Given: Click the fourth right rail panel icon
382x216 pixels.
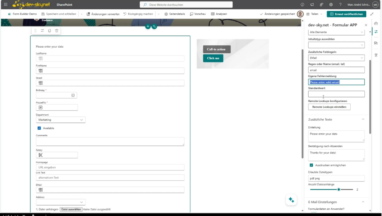Looking at the screenshot, I should click(376, 55).
